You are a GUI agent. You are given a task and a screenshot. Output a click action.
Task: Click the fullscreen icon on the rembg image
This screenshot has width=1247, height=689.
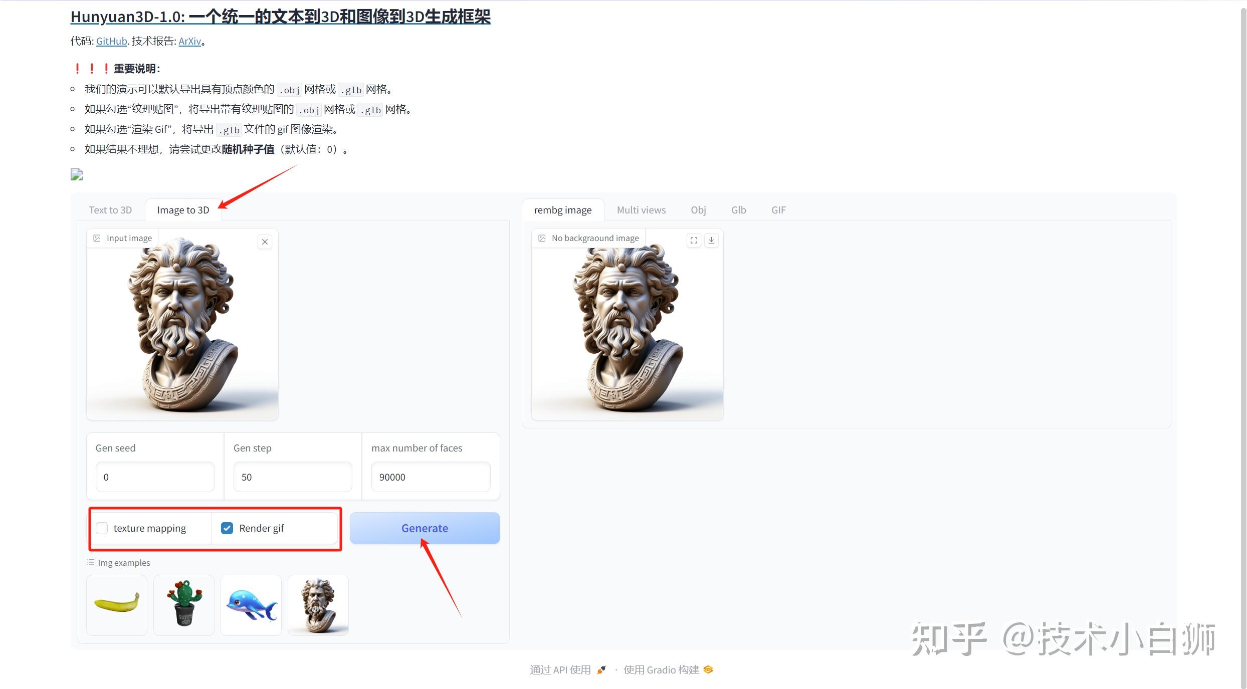tap(694, 241)
